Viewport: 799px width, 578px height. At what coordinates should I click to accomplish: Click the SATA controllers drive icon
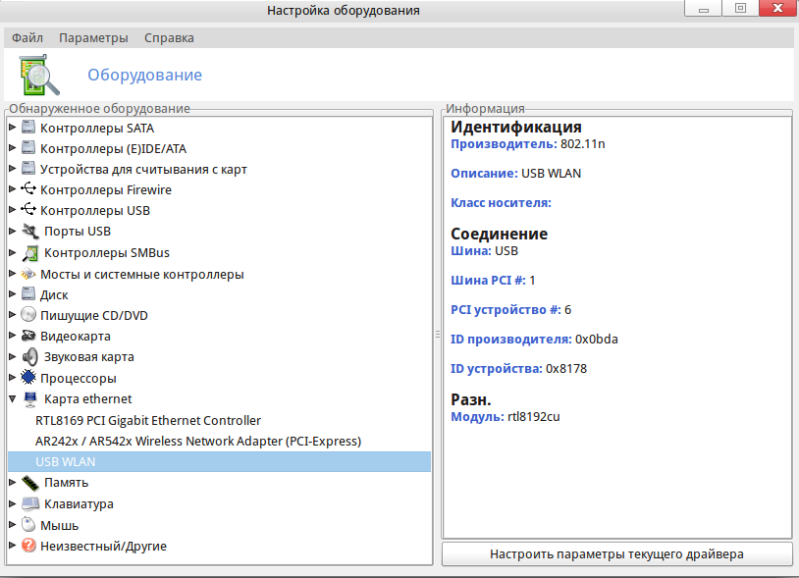(28, 128)
